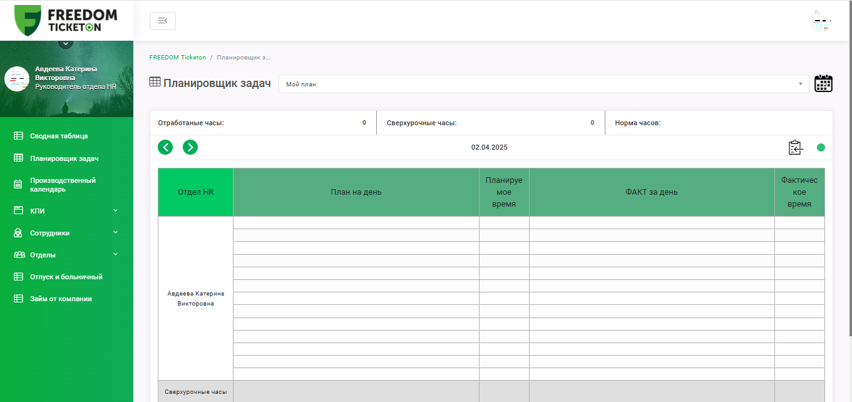Click the Фактическое время column header
Image resolution: width=852 pixels, height=402 pixels.
799,192
